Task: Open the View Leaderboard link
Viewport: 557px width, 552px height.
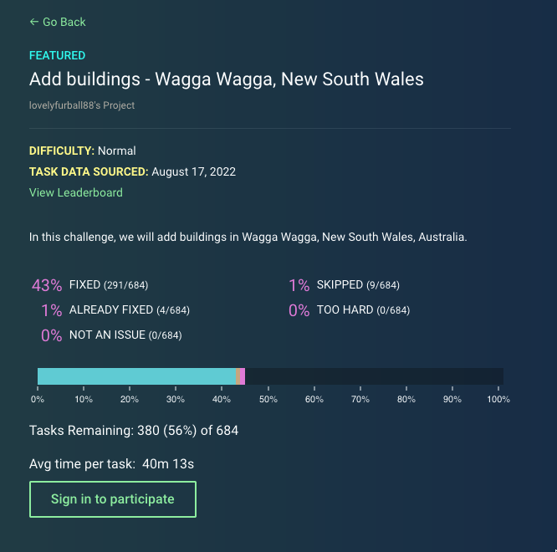Action: point(76,192)
